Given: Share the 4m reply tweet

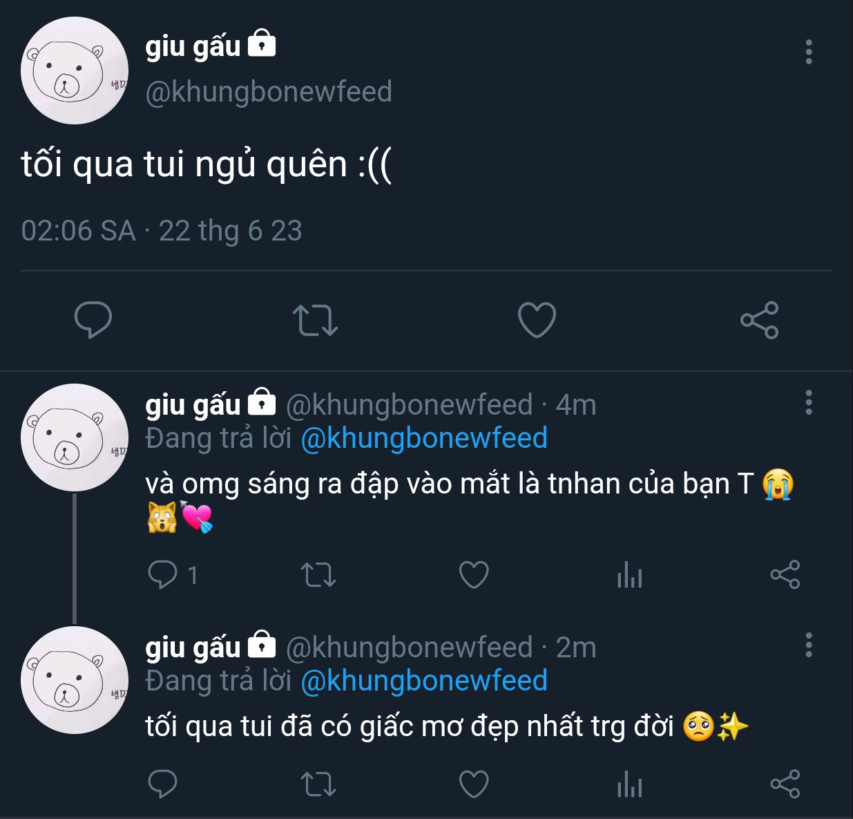Looking at the screenshot, I should coord(785,574).
